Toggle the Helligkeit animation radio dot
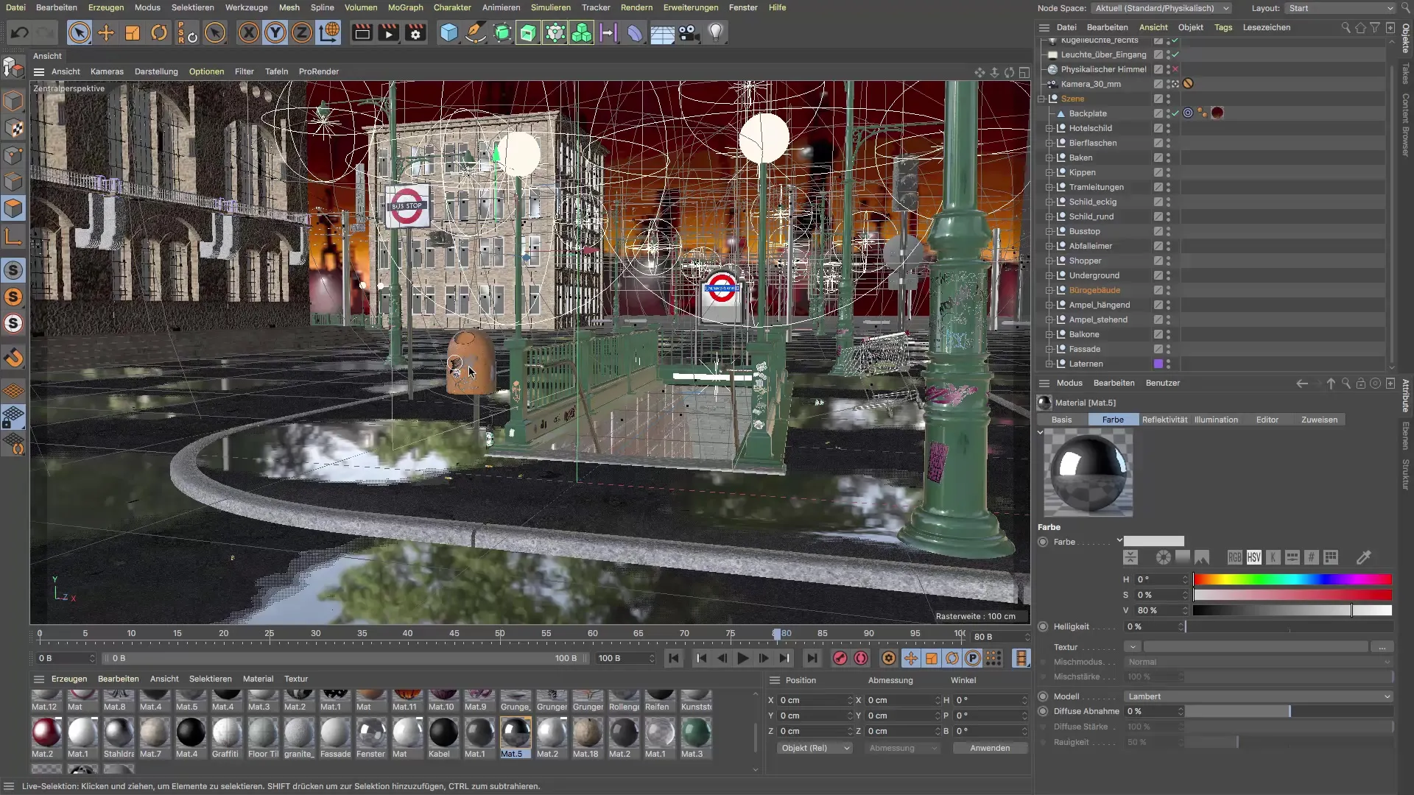Viewport: 1414px width, 795px height. [1043, 626]
